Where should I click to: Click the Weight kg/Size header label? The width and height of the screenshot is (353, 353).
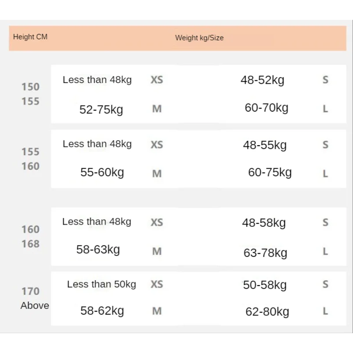[x=199, y=38]
